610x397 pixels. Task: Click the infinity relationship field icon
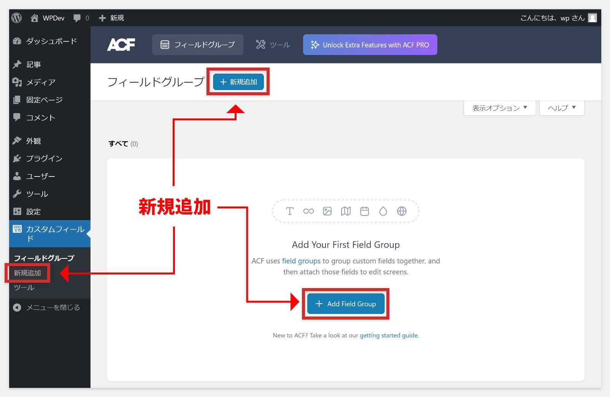pyautogui.click(x=308, y=211)
